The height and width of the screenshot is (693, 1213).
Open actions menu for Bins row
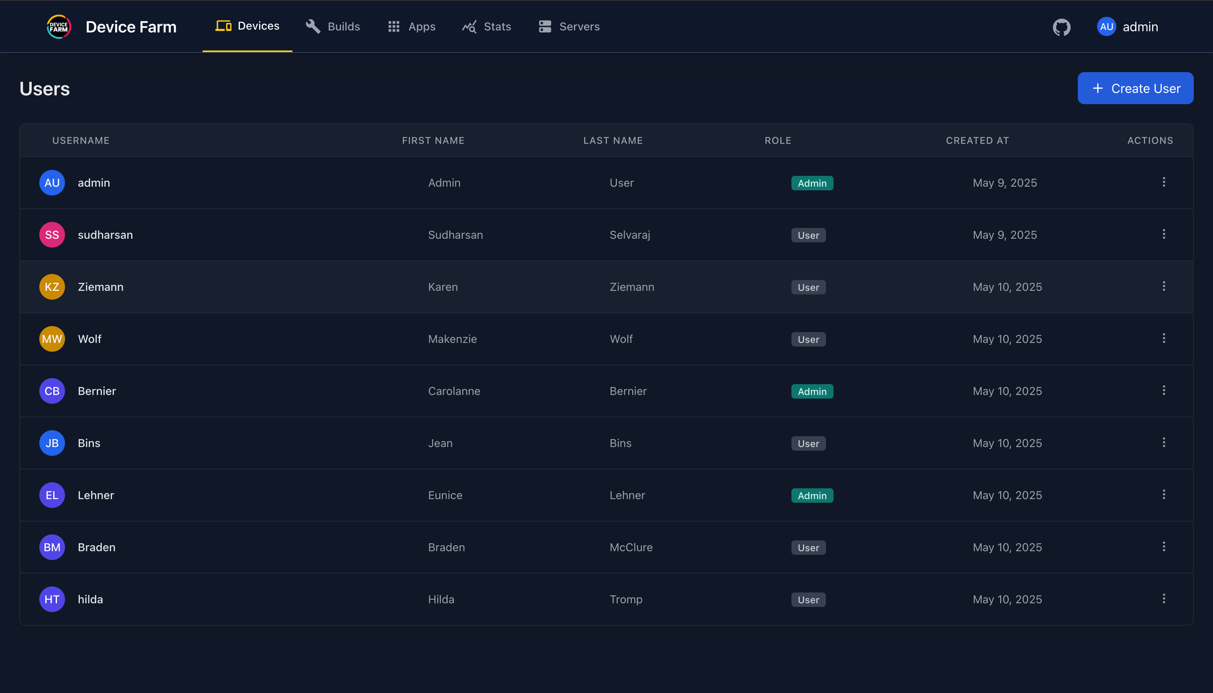pos(1163,443)
